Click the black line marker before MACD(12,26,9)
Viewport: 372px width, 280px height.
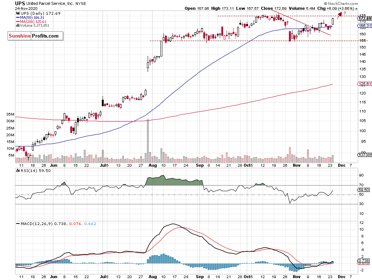click(x=18, y=224)
